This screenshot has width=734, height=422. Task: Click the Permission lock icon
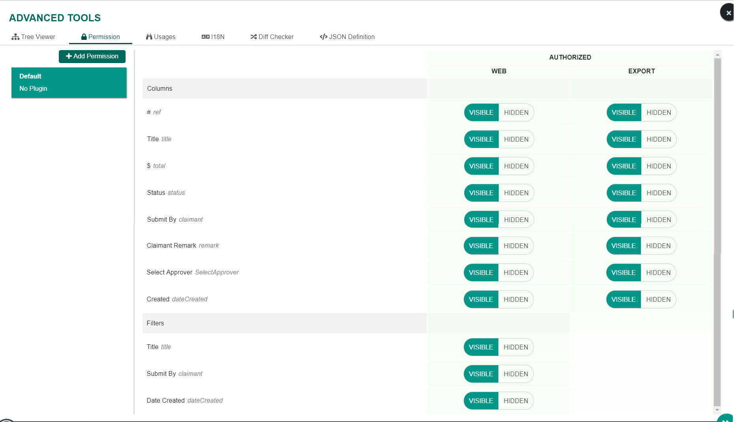coord(84,37)
